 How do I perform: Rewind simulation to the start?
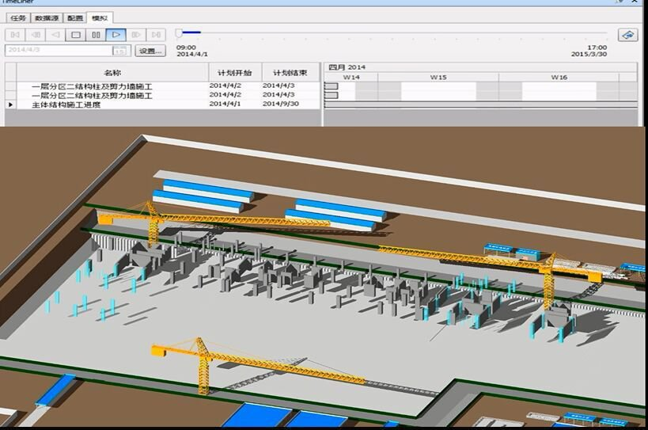(15, 35)
